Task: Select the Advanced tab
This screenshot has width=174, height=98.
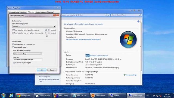Action: (31, 12)
